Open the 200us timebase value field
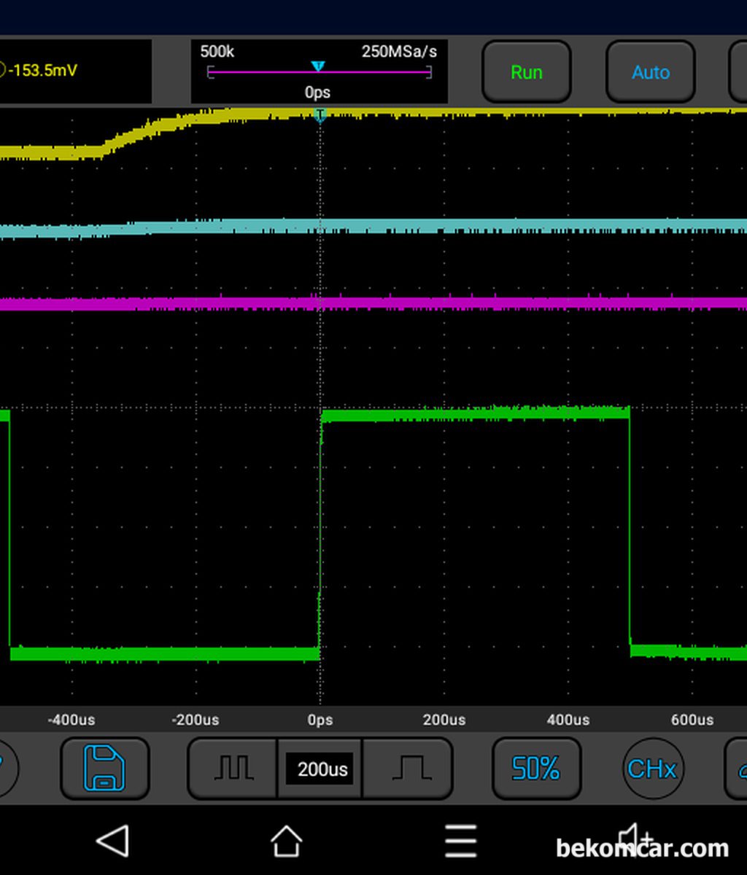 (320, 769)
